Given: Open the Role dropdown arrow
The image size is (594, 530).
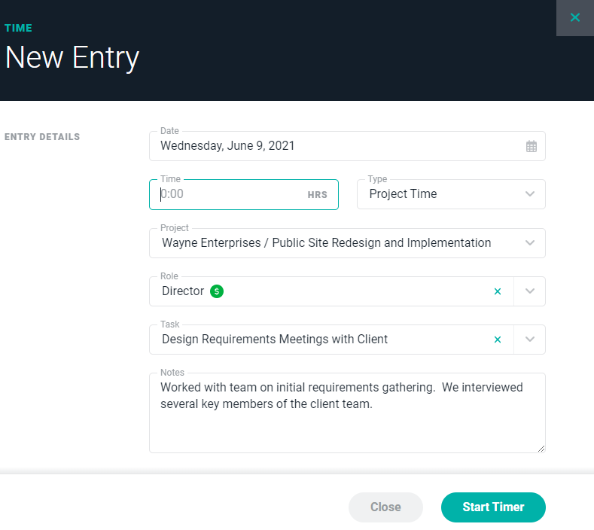Looking at the screenshot, I should tap(530, 291).
